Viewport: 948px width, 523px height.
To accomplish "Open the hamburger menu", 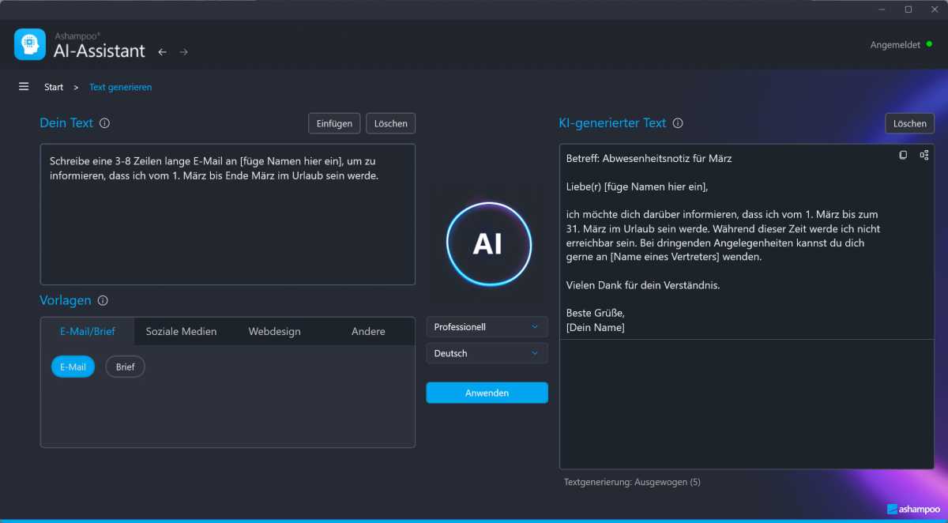I will 24,87.
